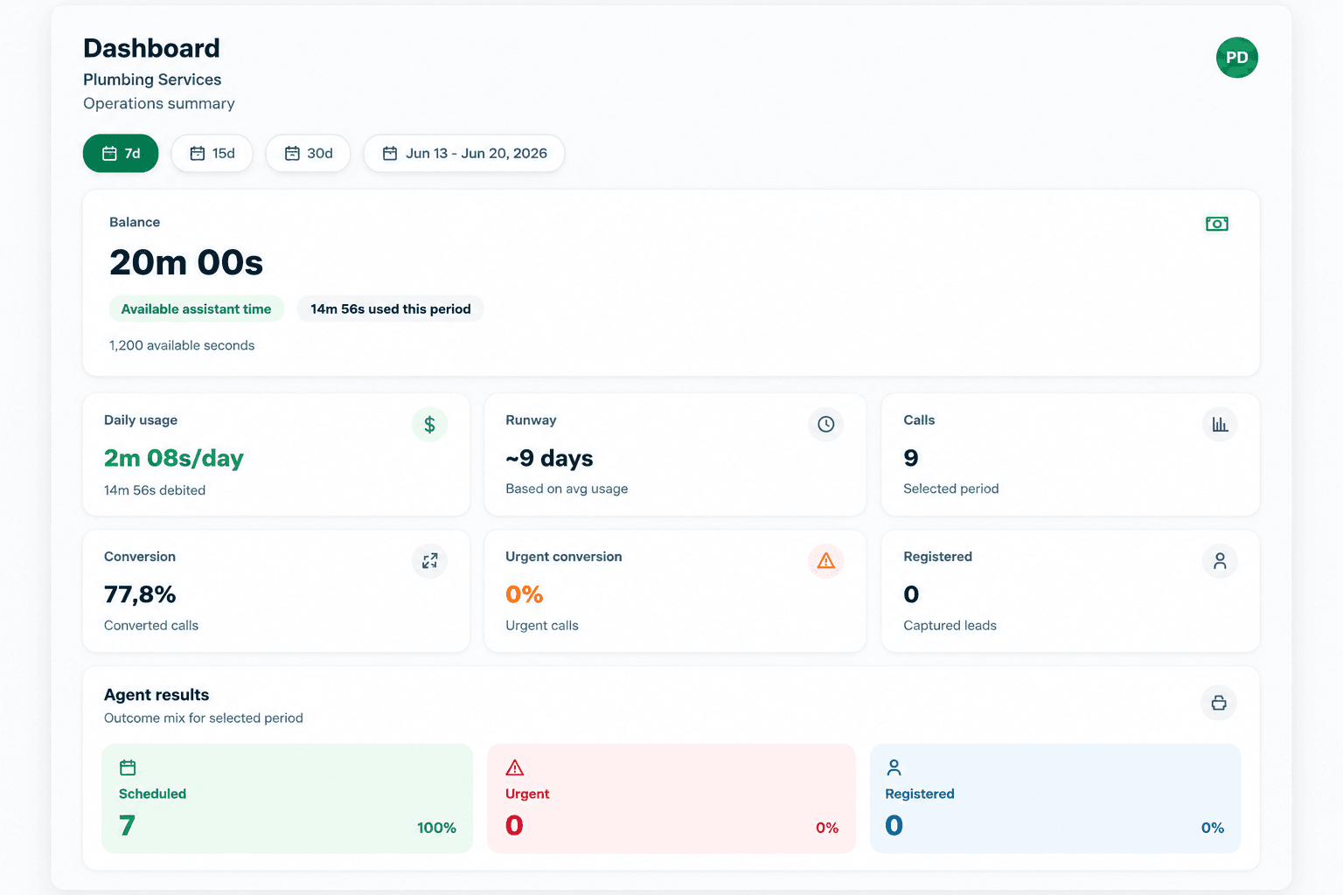Switch to the 30d period

[x=308, y=153]
